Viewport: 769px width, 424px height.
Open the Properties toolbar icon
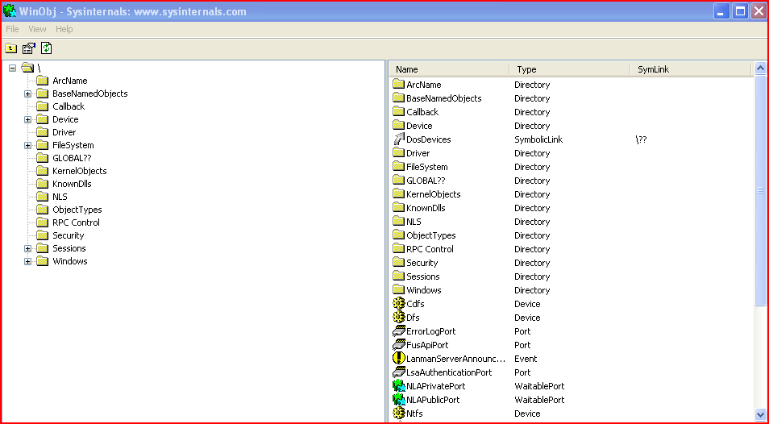(29, 48)
